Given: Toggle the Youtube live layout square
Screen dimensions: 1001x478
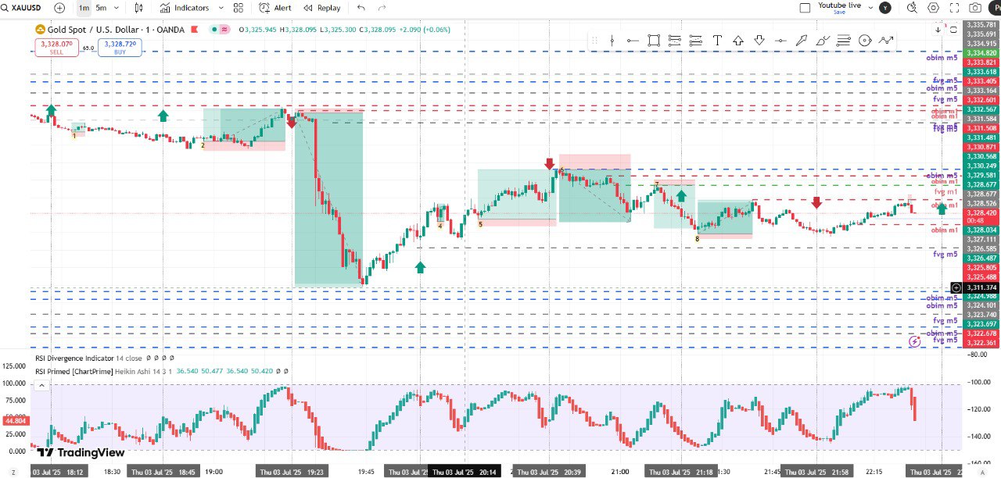Looking at the screenshot, I should [805, 8].
